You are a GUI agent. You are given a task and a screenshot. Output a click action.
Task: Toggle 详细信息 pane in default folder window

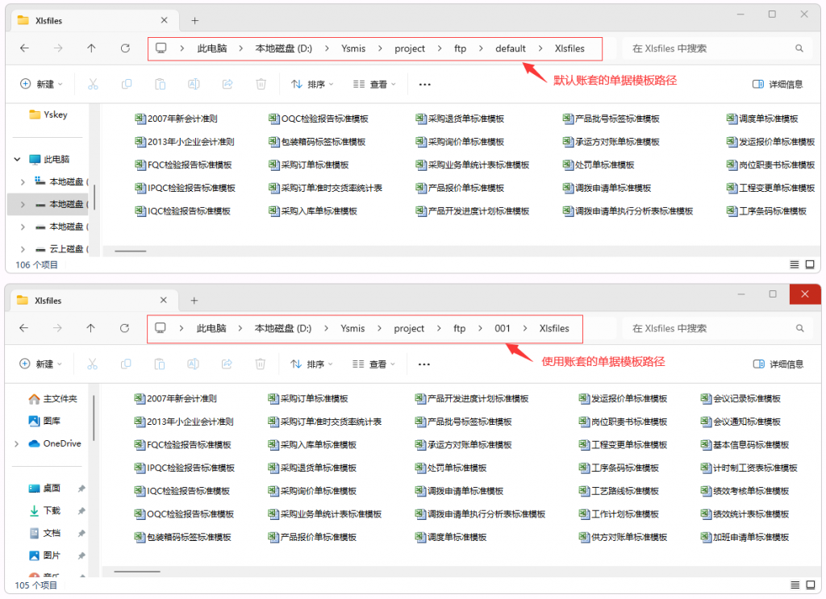[x=778, y=84]
